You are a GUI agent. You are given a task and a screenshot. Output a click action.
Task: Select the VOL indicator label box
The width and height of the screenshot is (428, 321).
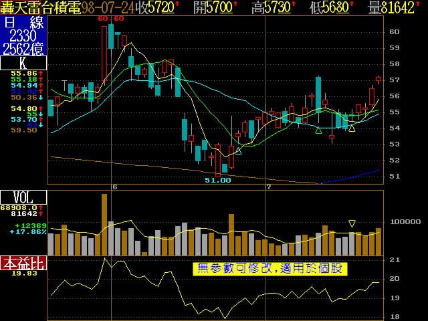coord(23,197)
